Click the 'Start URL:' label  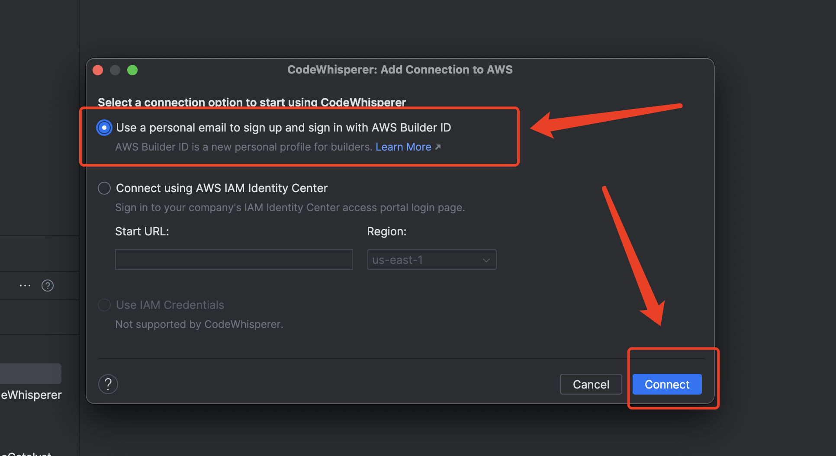pos(142,231)
